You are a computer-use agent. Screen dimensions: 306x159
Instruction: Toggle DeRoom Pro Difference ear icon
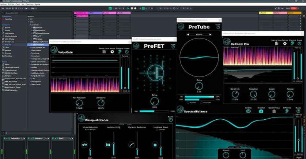coord(292,44)
